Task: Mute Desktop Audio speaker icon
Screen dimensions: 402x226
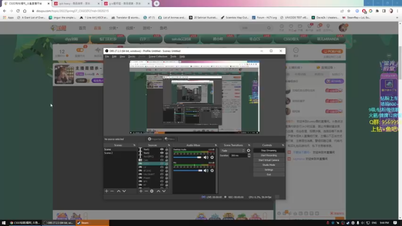Action: pos(206,157)
